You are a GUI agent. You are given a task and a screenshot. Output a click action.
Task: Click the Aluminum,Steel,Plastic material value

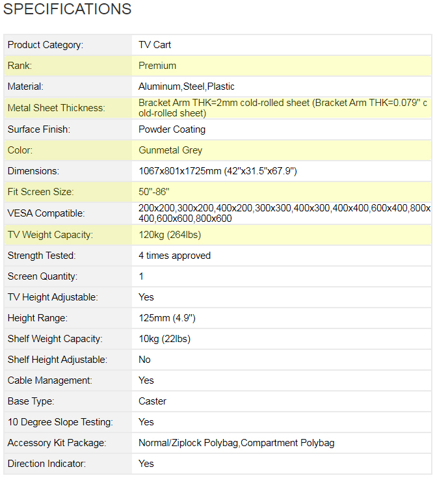(187, 86)
